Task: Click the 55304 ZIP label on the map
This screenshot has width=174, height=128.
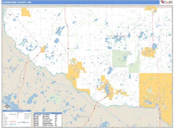Action: (x=30, y=22)
